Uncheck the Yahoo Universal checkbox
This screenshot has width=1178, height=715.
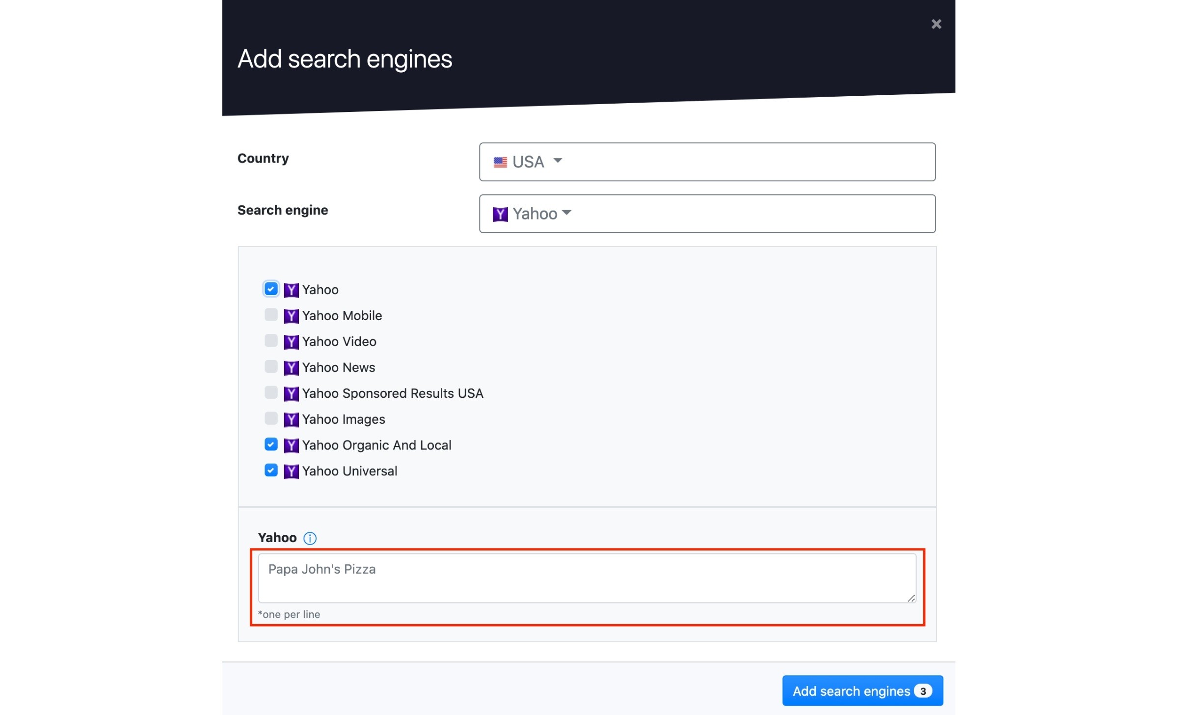271,470
